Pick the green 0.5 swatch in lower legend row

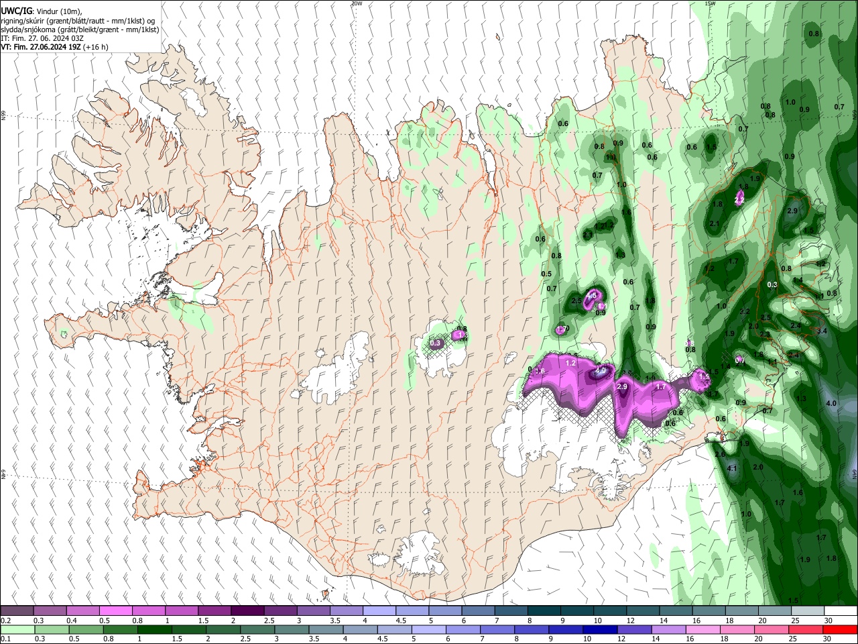tap(86, 630)
